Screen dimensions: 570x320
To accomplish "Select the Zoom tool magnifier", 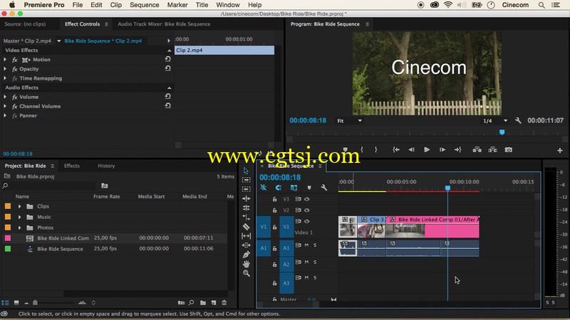I will tap(246, 273).
